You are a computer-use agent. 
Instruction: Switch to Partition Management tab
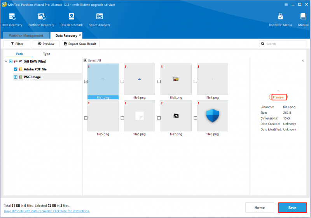click(26, 35)
